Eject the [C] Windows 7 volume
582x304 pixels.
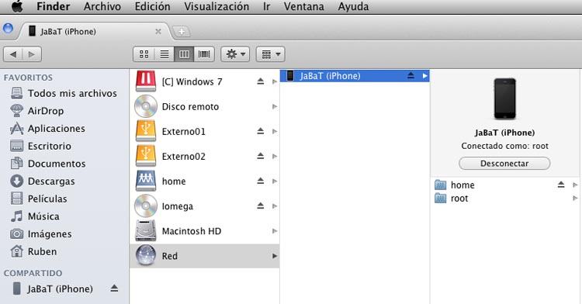coord(261,81)
